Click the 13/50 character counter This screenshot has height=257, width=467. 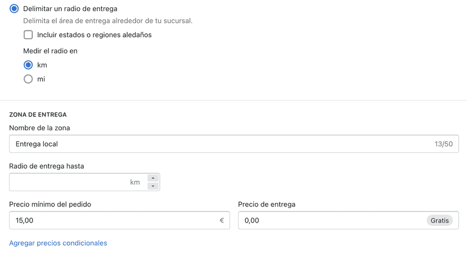point(443,144)
